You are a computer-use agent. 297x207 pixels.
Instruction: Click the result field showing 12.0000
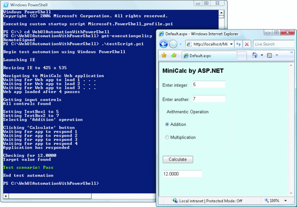click(182, 174)
